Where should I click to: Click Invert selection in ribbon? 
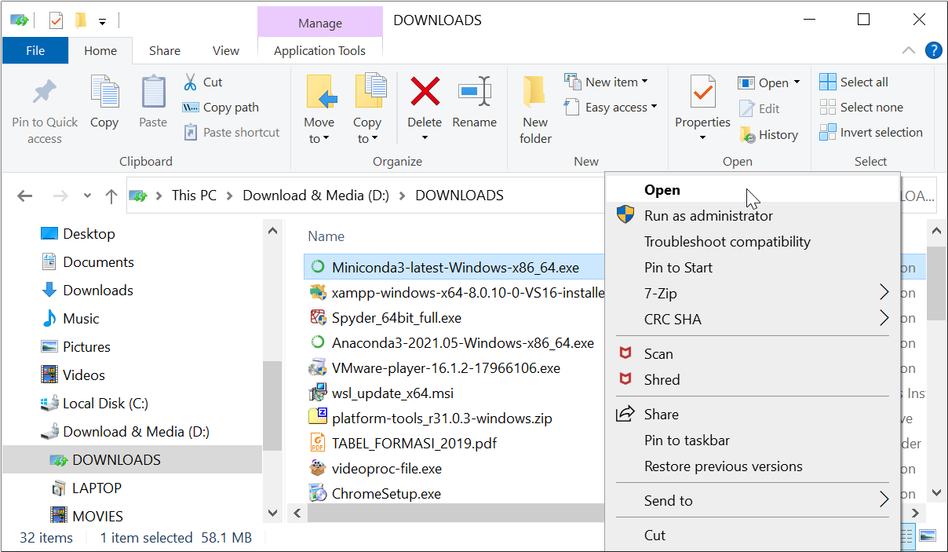click(871, 132)
